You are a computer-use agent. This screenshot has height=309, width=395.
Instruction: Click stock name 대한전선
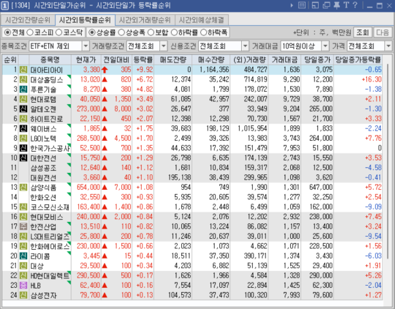click(43, 158)
